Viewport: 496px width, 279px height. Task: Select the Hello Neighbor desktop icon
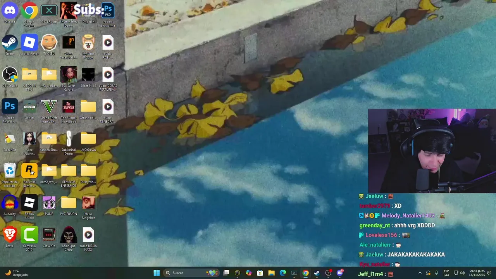(88, 207)
